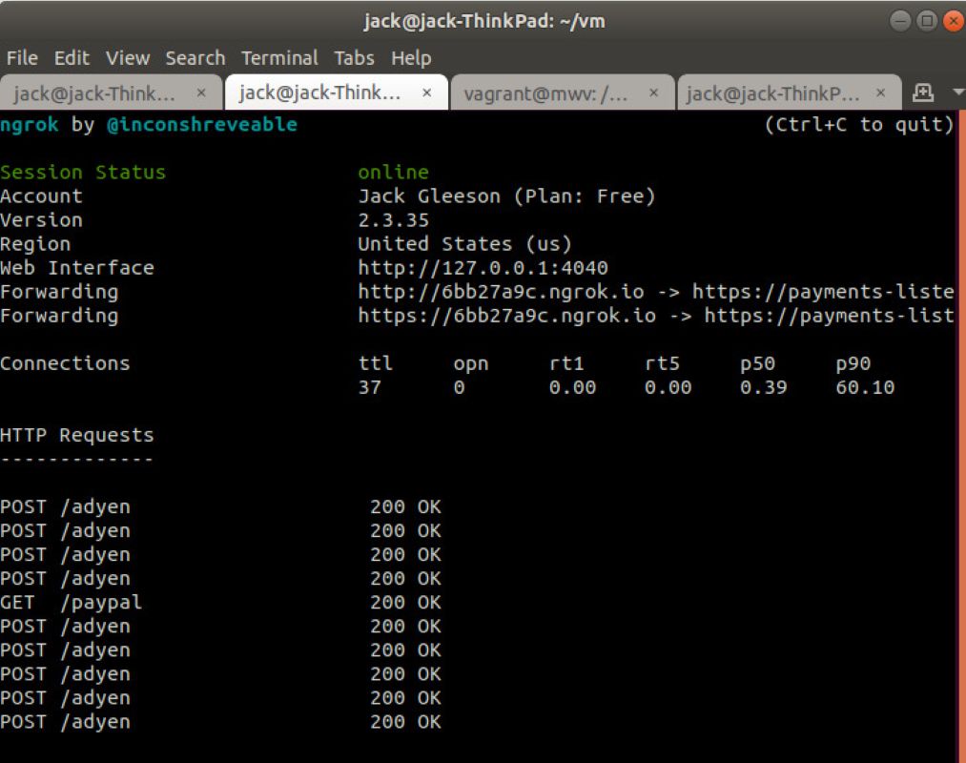This screenshot has width=966, height=763.
Task: Expand the tab list dropdown arrow
Action: coord(957,93)
